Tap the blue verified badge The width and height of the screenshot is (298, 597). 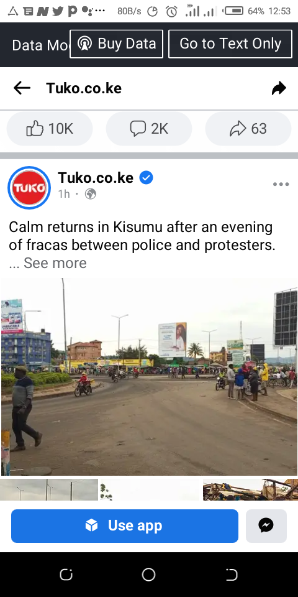146,178
